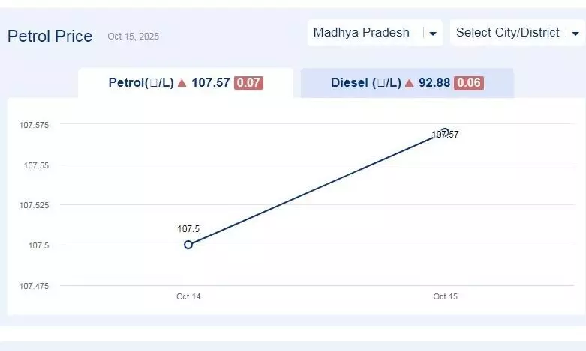586x351 pixels.
Task: Click the red up-triangle on Diesel tab
Action: [x=409, y=83]
